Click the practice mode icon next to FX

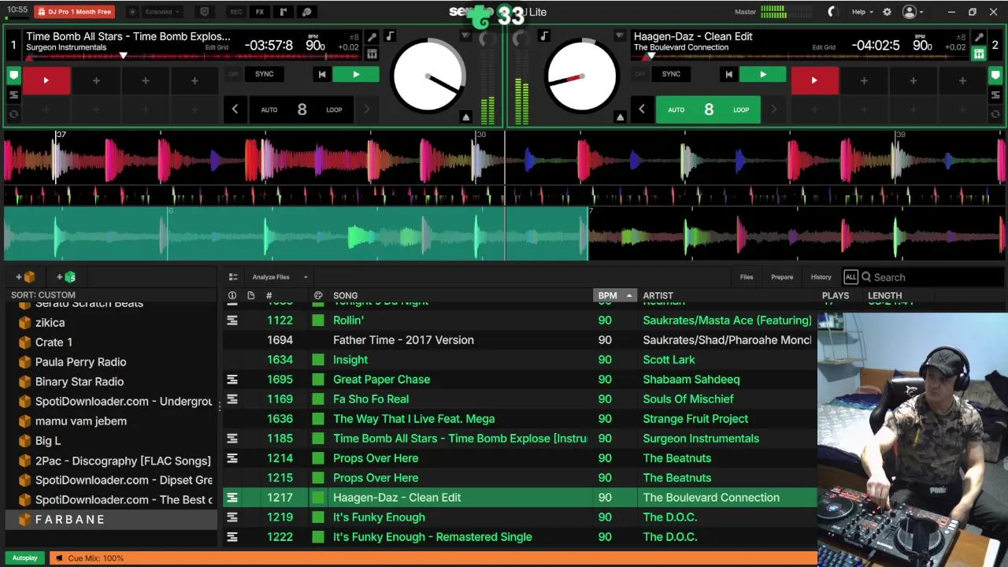(x=283, y=12)
